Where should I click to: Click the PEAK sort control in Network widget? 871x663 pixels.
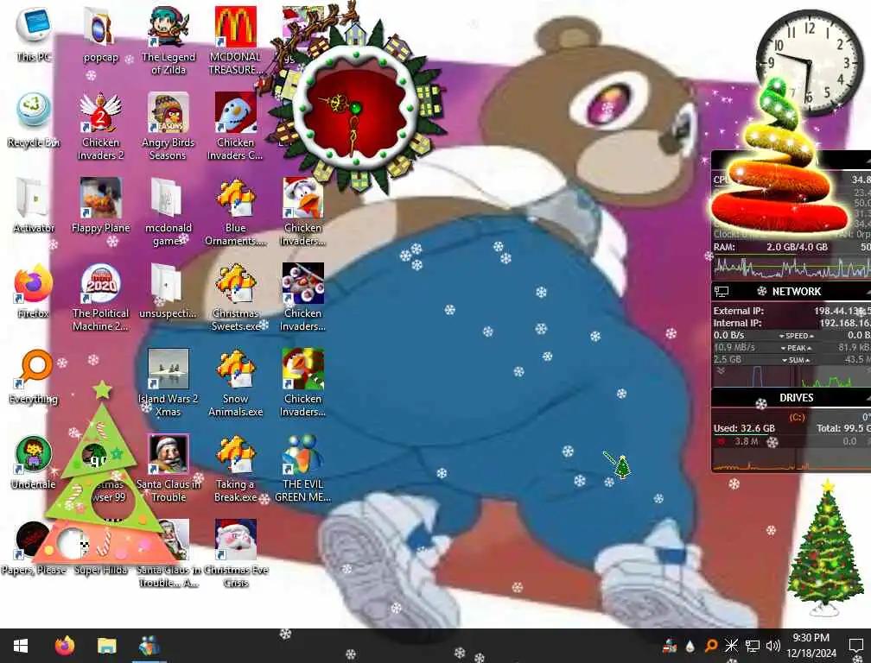tap(796, 348)
